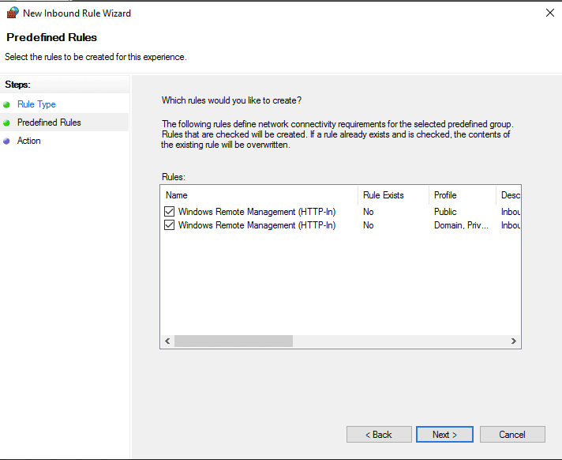562x460 pixels.
Task: Uncheck the Domain, Private HTTP-In rule checkbox
Action: click(x=170, y=225)
